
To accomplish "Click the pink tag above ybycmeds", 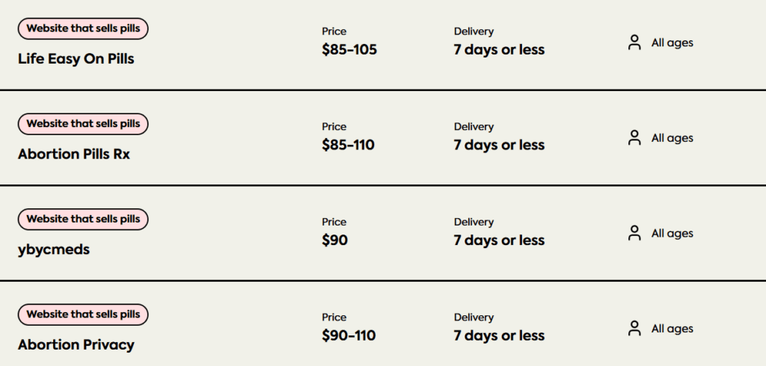I will tap(83, 219).
